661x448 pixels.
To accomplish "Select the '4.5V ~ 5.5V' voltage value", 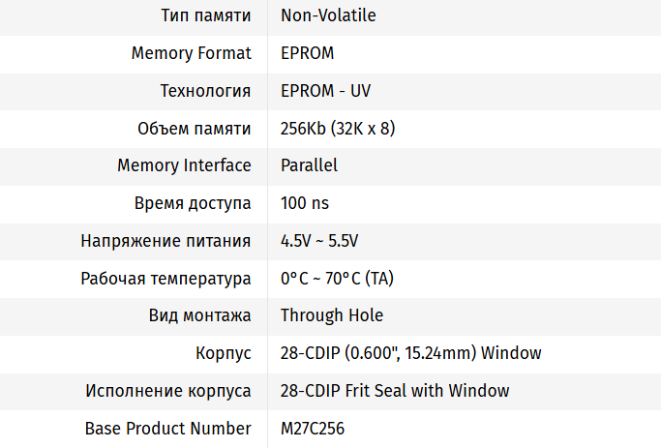I will coord(319,241).
